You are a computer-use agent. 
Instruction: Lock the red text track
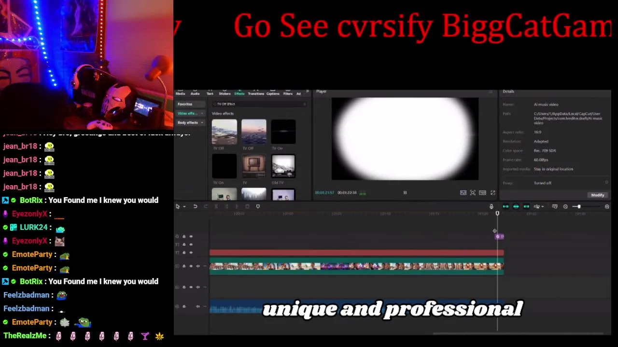[184, 253]
